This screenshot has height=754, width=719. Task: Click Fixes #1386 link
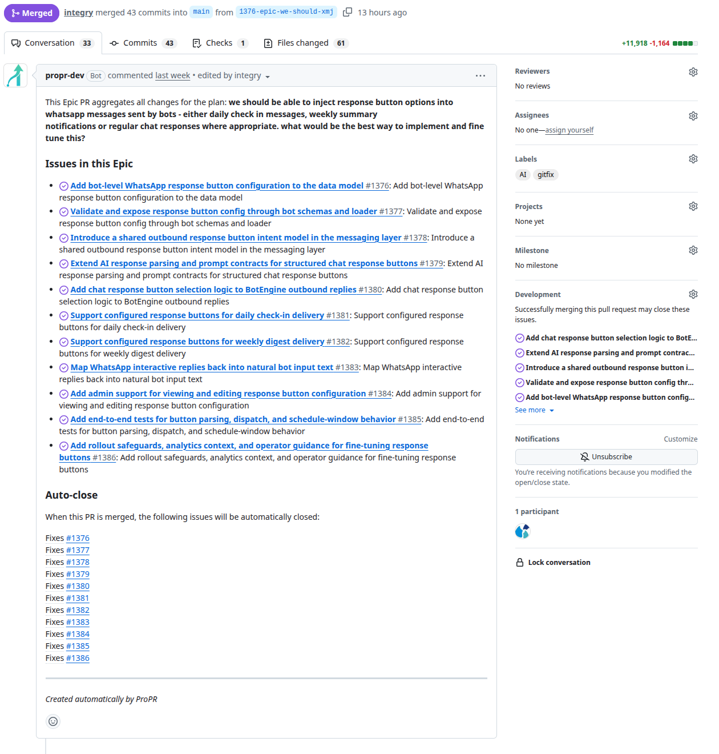point(78,658)
